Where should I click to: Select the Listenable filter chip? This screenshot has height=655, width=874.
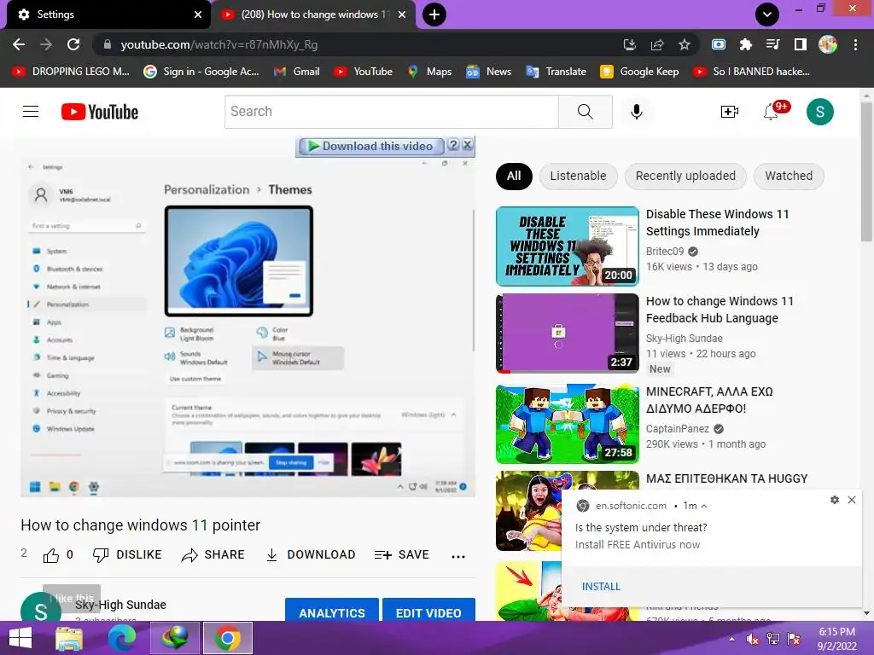(x=578, y=176)
